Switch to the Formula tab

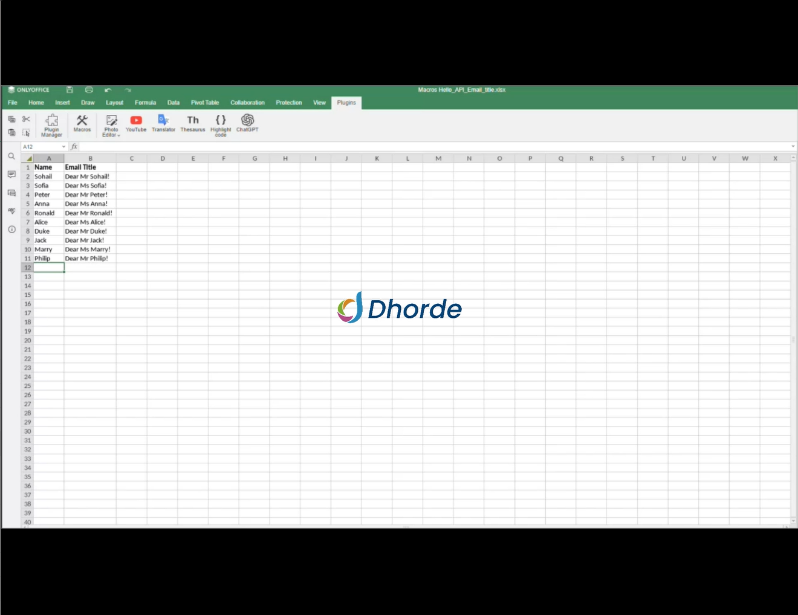coord(145,103)
